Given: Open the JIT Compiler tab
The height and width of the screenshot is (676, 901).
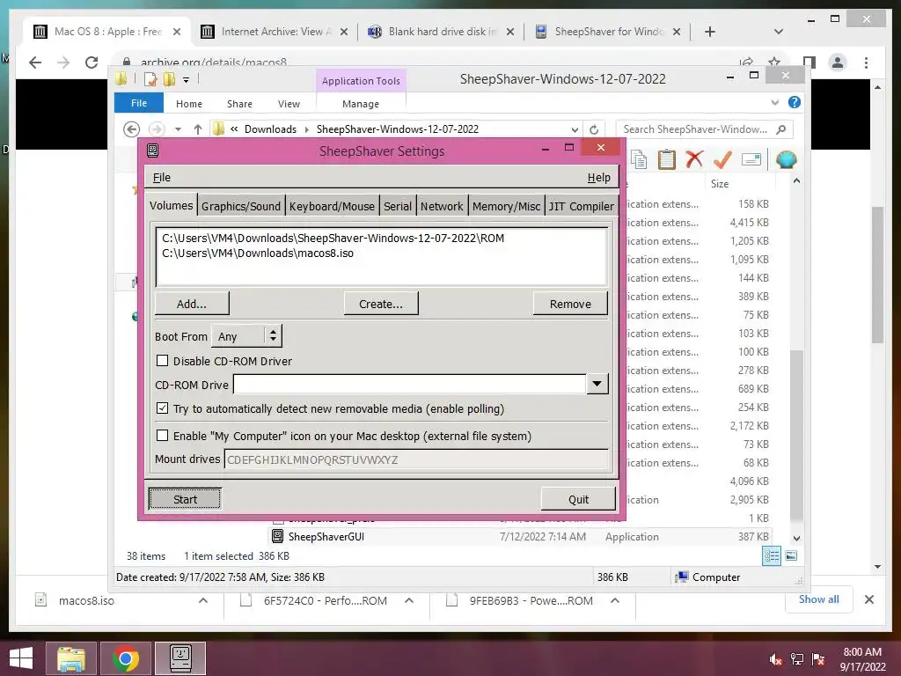Looking at the screenshot, I should [581, 206].
